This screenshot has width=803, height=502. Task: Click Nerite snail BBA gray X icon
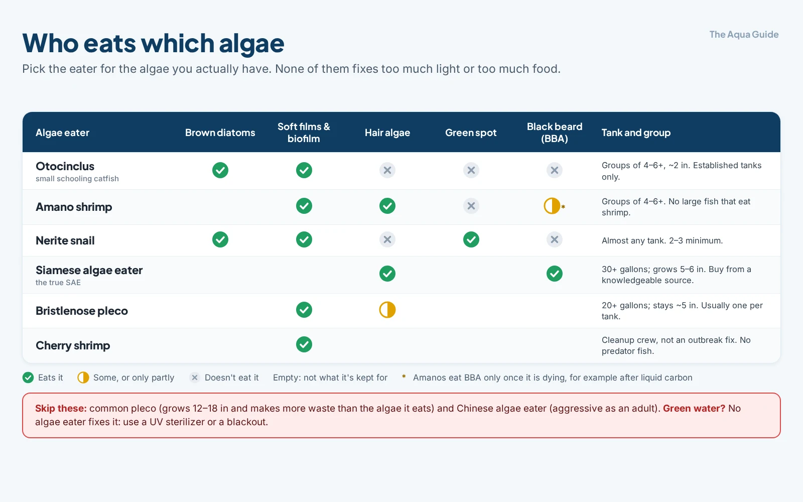click(x=554, y=239)
